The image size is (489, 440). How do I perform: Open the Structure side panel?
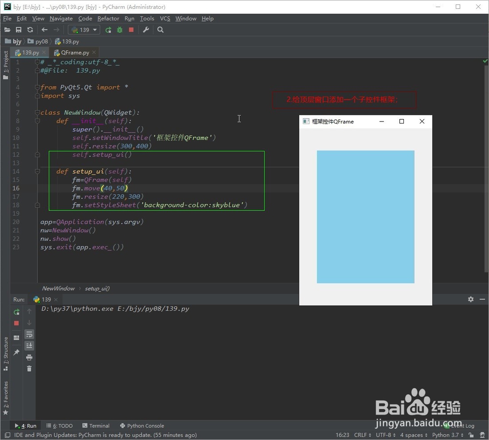pyautogui.click(x=5, y=354)
